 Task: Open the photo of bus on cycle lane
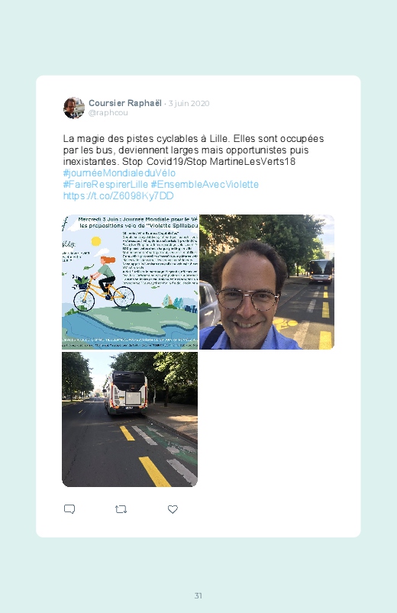(130, 420)
